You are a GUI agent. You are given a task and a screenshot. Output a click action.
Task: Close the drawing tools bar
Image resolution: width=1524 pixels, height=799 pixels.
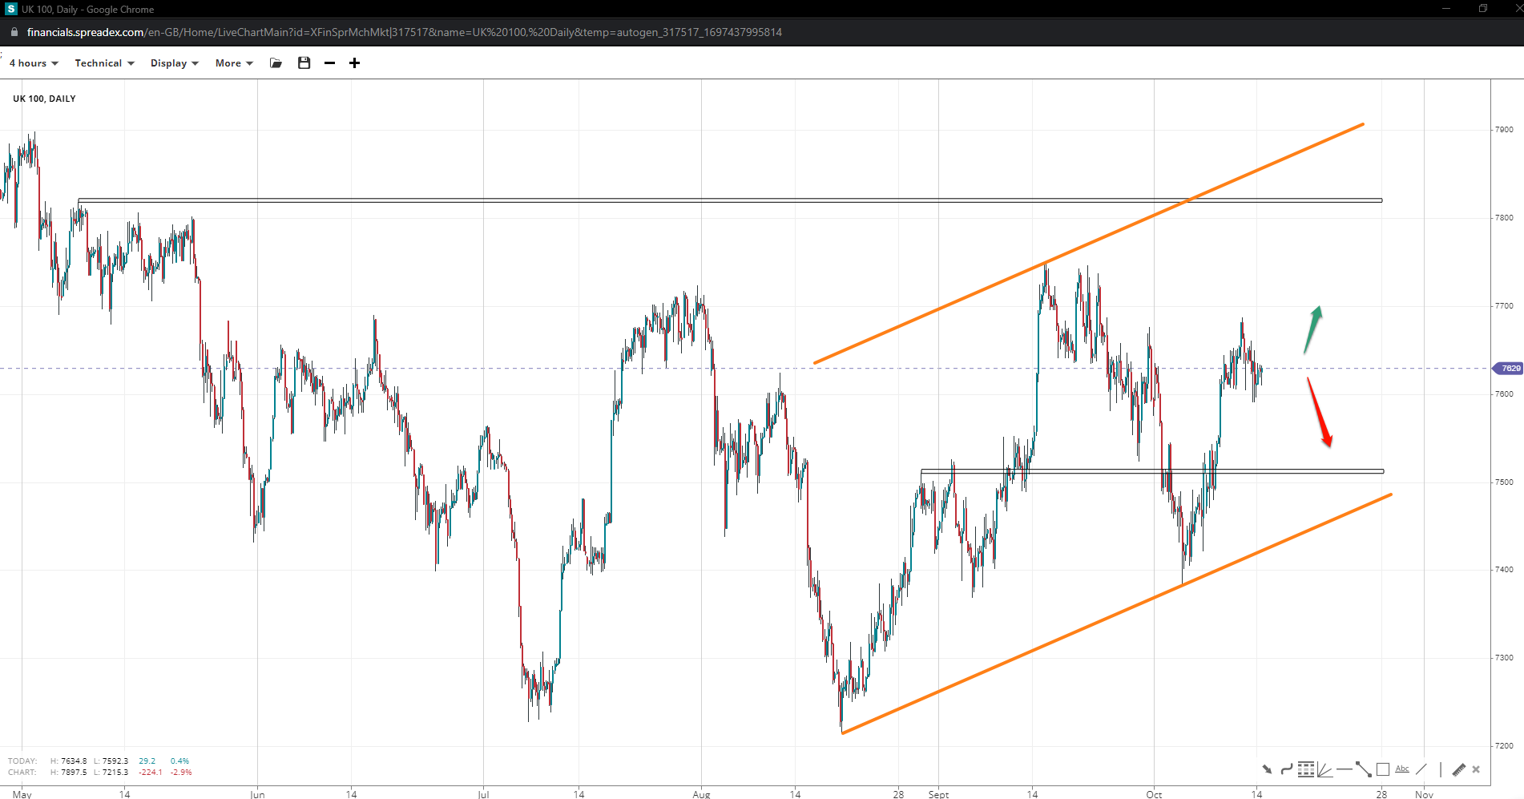1476,769
